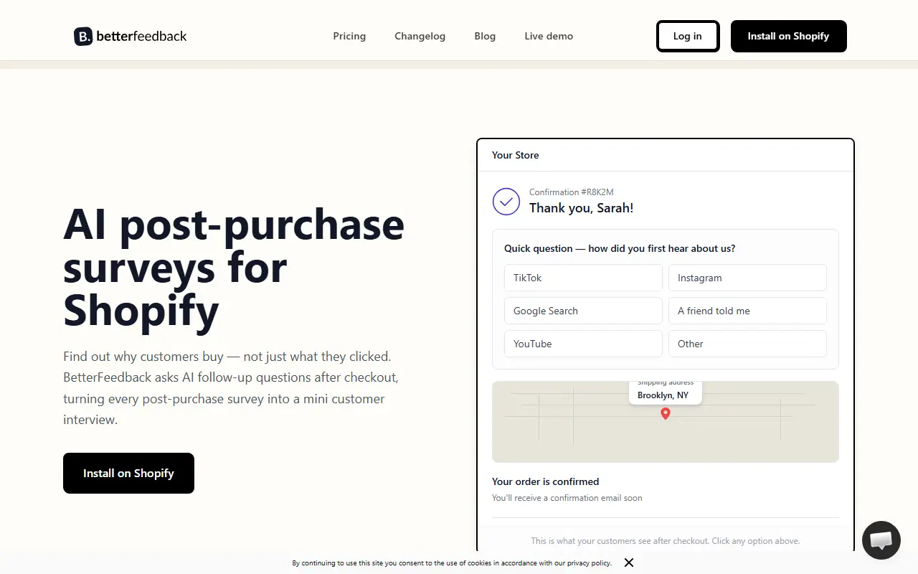Open the chat widget bubble
This screenshot has height=574, width=918.
point(881,540)
